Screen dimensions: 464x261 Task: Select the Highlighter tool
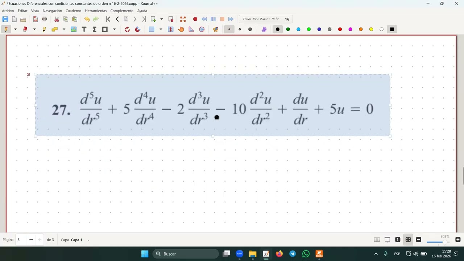44,29
